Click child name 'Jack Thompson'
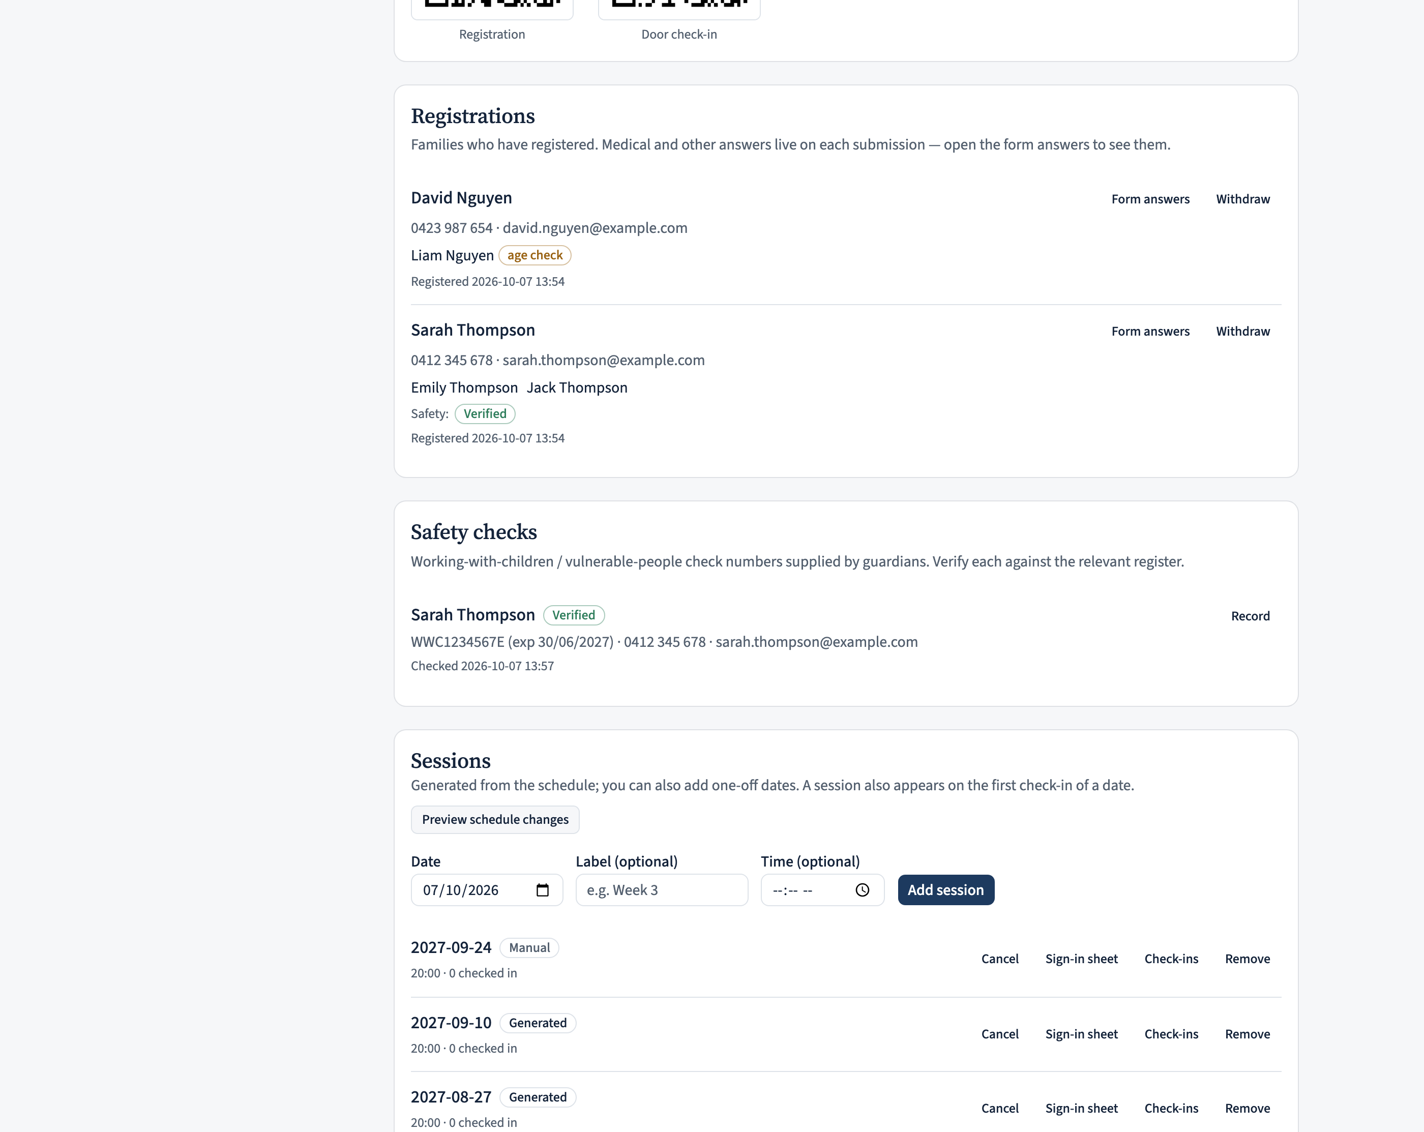Viewport: 1424px width, 1132px height. click(577, 388)
